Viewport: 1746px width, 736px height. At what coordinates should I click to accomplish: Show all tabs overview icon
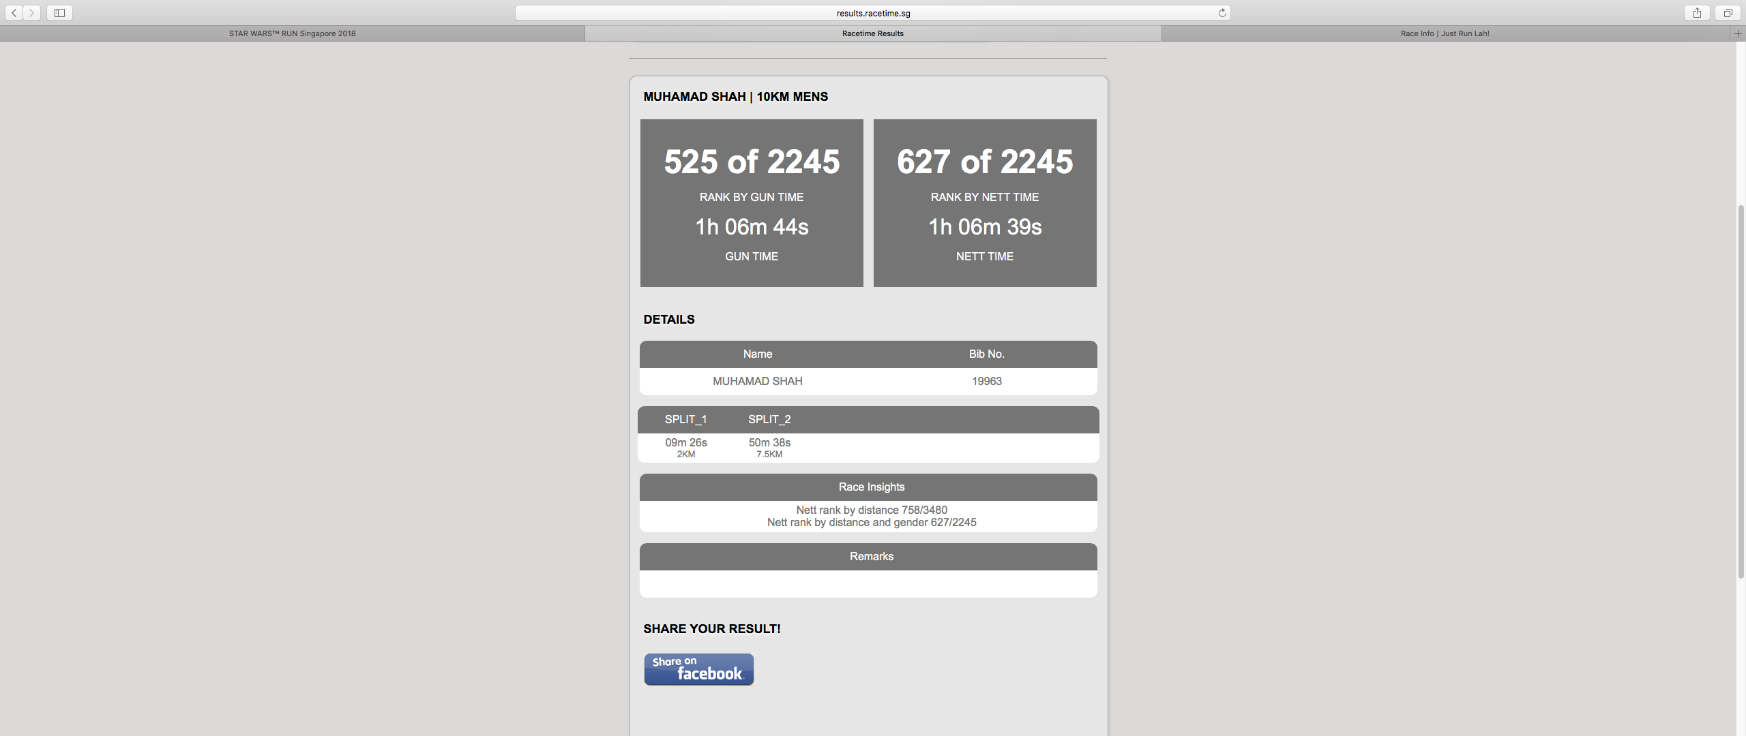click(1728, 13)
